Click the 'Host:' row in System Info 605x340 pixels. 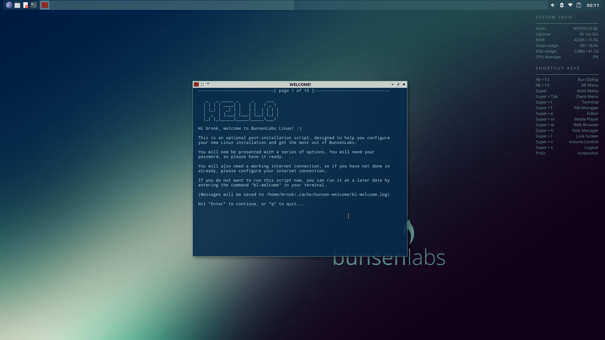567,29
